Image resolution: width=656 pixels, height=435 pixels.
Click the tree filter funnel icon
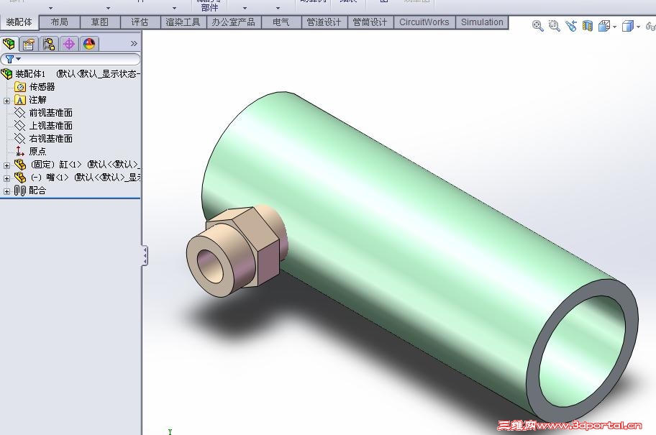point(9,60)
